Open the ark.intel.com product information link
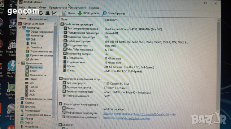231x129 pixels. 139,114
